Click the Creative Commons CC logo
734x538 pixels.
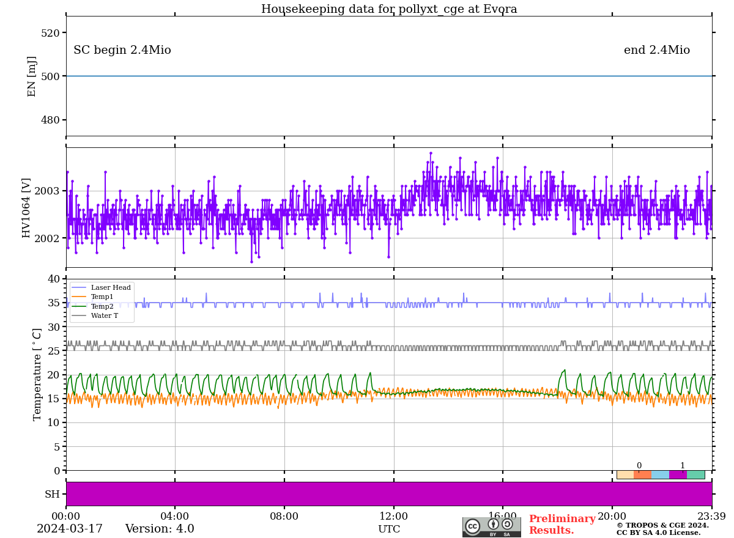tap(473, 526)
